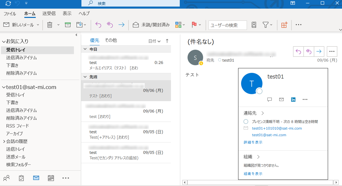The image size is (342, 186).
Task: Switch to People view icon
Action: 7,178
